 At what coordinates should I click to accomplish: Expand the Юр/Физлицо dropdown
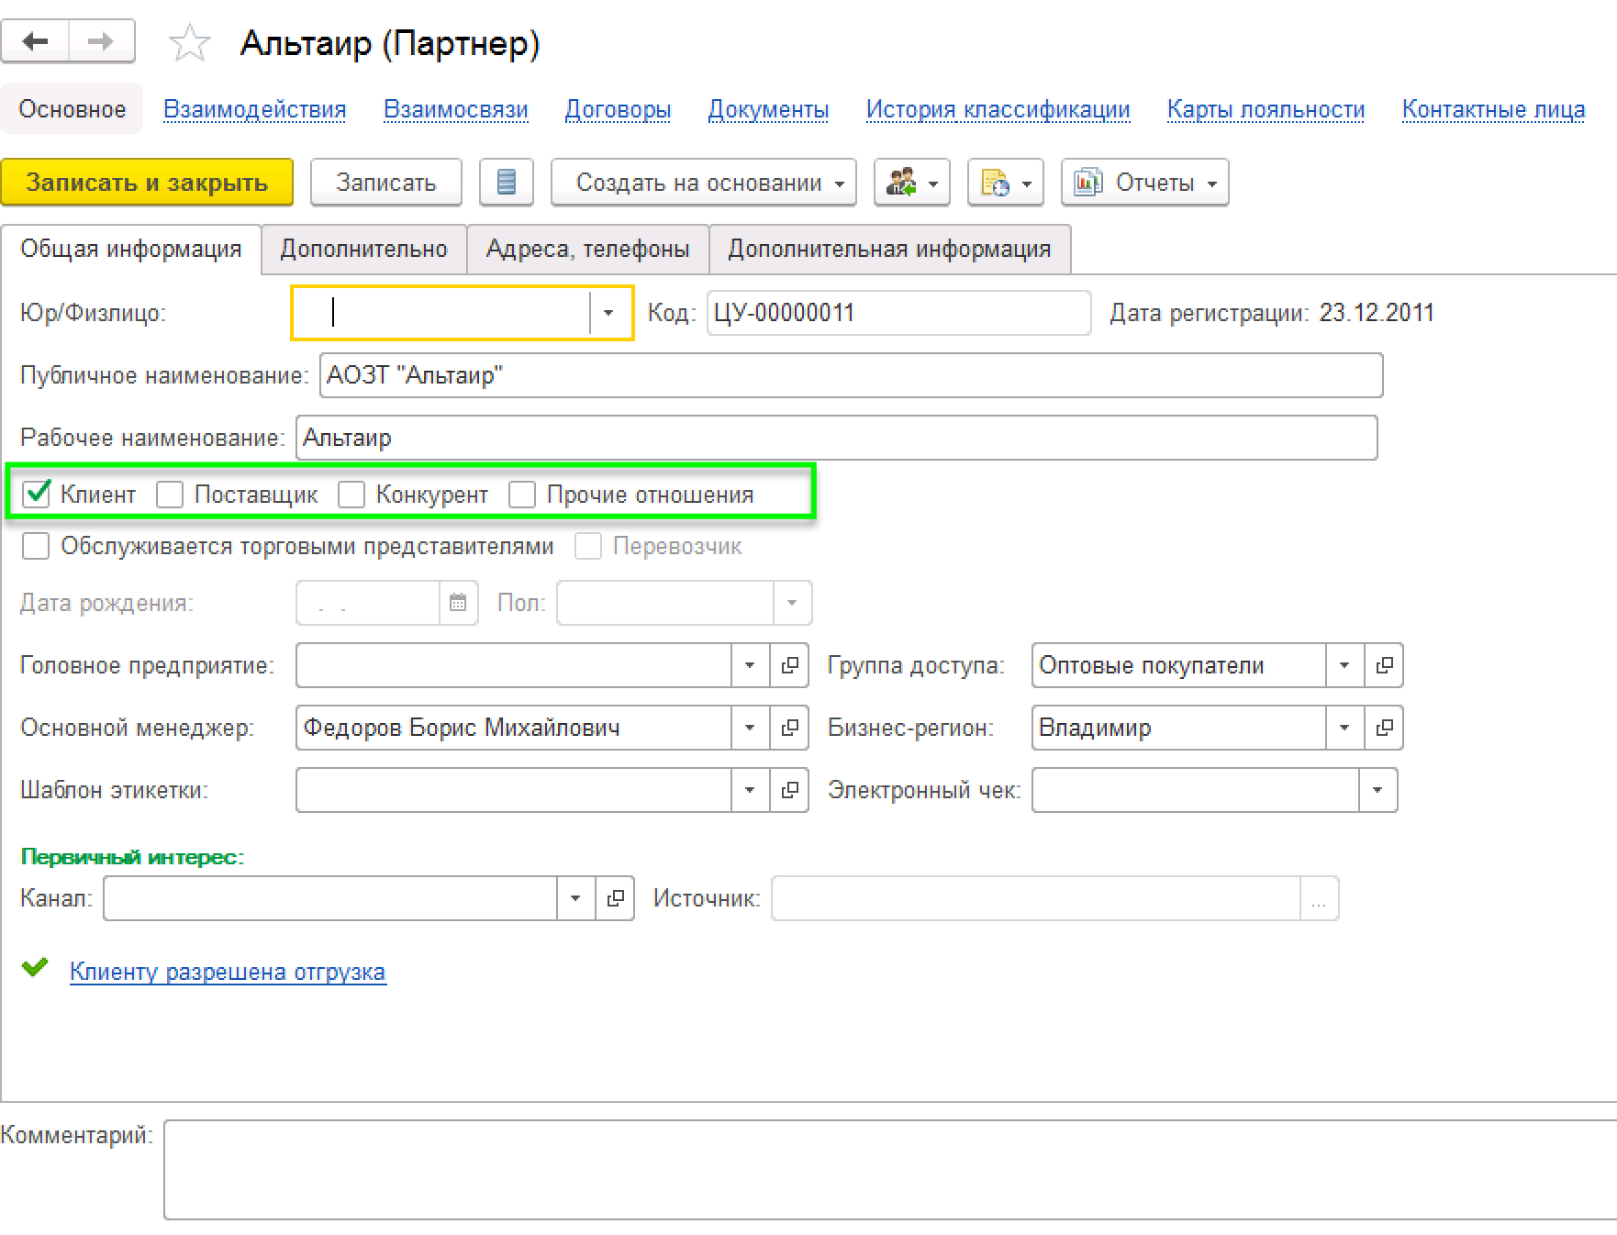[608, 314]
